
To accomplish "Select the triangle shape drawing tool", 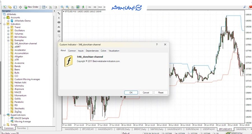I will pos(59,27).
